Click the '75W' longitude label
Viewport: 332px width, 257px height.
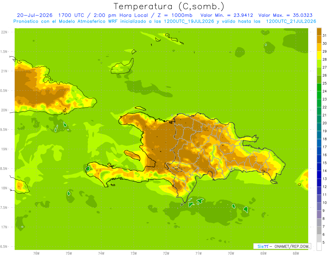(69, 253)
